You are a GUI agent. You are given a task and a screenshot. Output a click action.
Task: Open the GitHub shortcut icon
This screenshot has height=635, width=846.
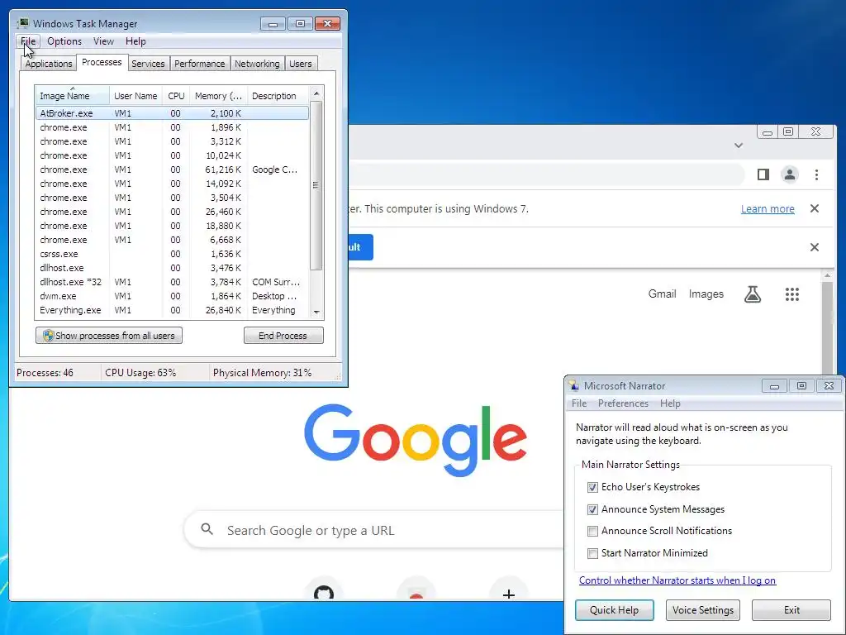pos(324,593)
